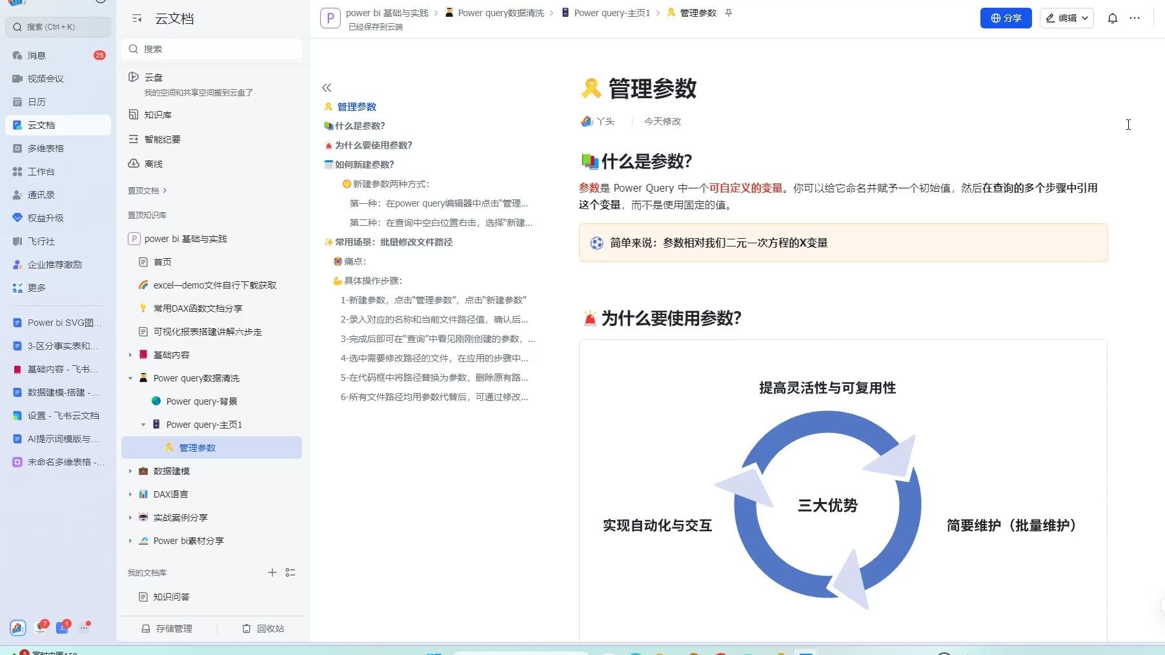Open excel—demo文件自行下载获取 page

212,285
